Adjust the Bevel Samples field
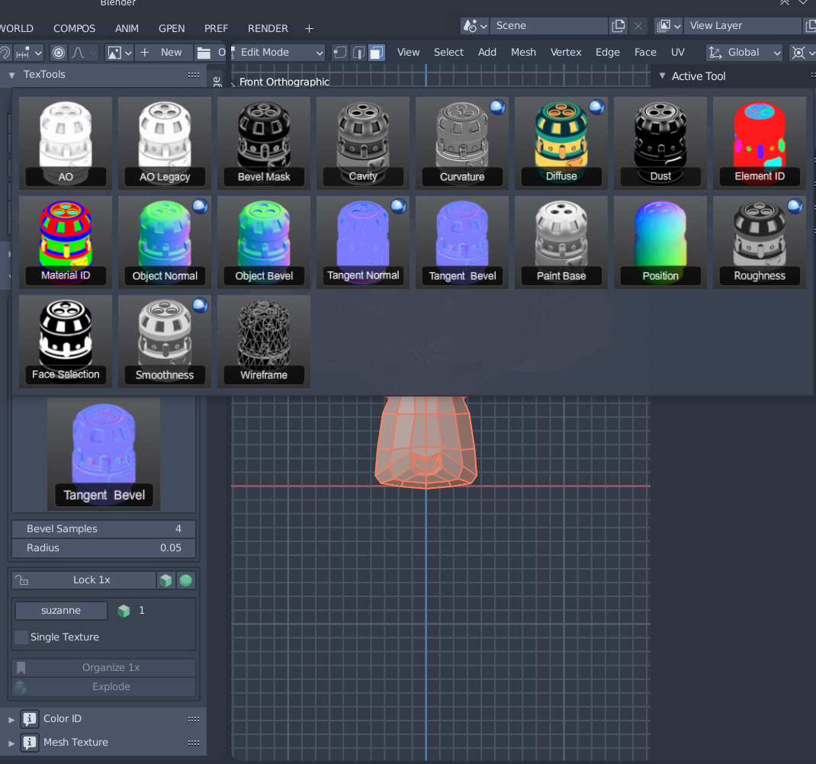The height and width of the screenshot is (764, 816). 104,528
